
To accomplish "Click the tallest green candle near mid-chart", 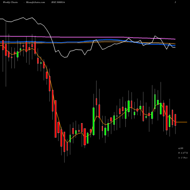I will pyautogui.click(x=93, y=121).
